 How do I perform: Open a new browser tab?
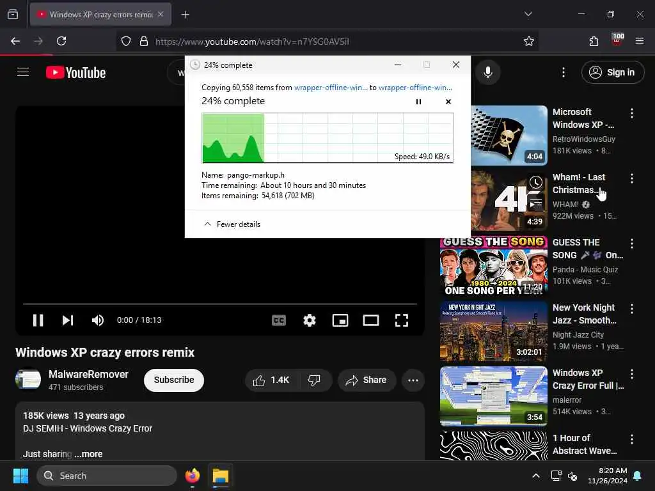click(x=185, y=15)
